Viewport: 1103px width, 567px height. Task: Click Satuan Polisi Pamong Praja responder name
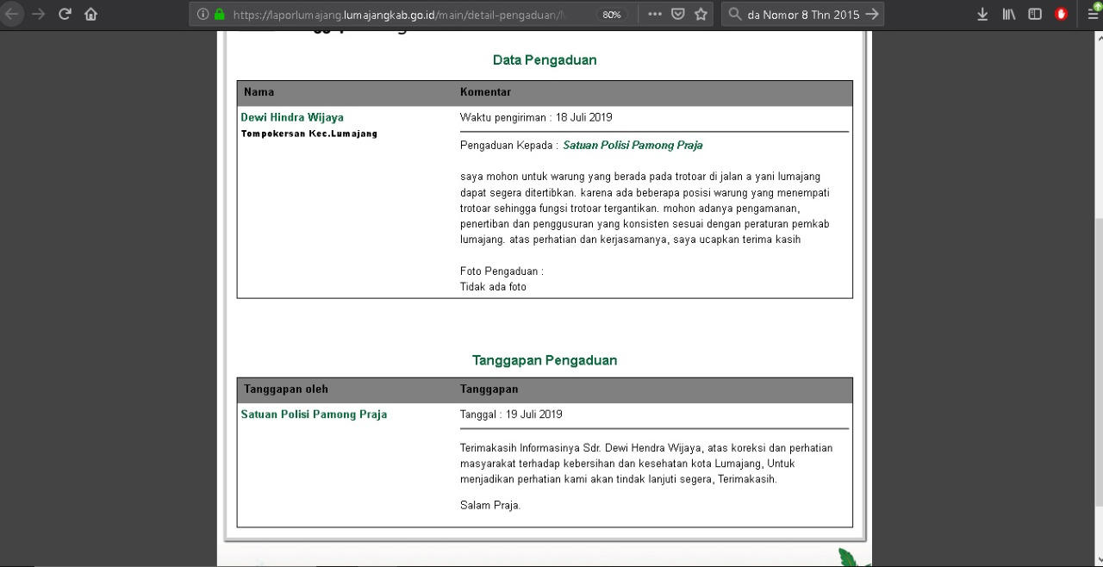tap(314, 414)
